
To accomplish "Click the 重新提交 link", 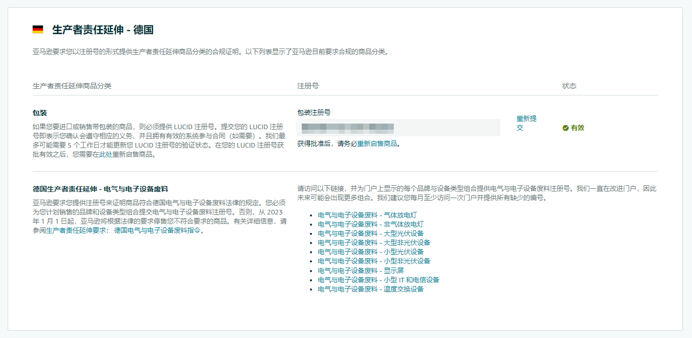I will point(526,123).
